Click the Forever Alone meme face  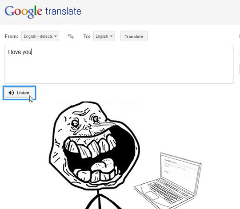pos(94,145)
